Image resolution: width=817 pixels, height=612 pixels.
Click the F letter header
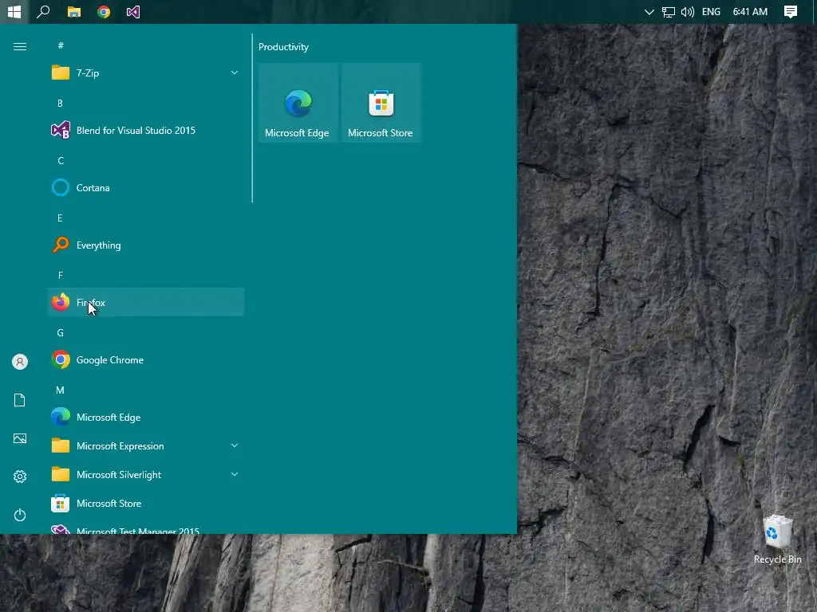(x=60, y=275)
